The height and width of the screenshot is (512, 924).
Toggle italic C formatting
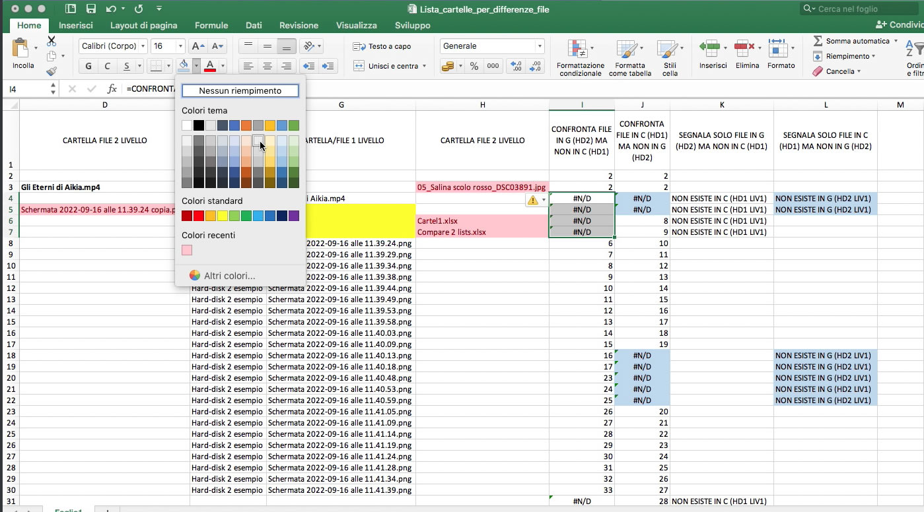tap(107, 66)
